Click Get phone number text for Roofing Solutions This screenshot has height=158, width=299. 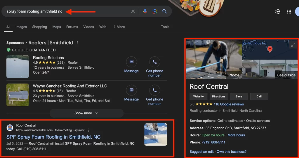point(154,73)
